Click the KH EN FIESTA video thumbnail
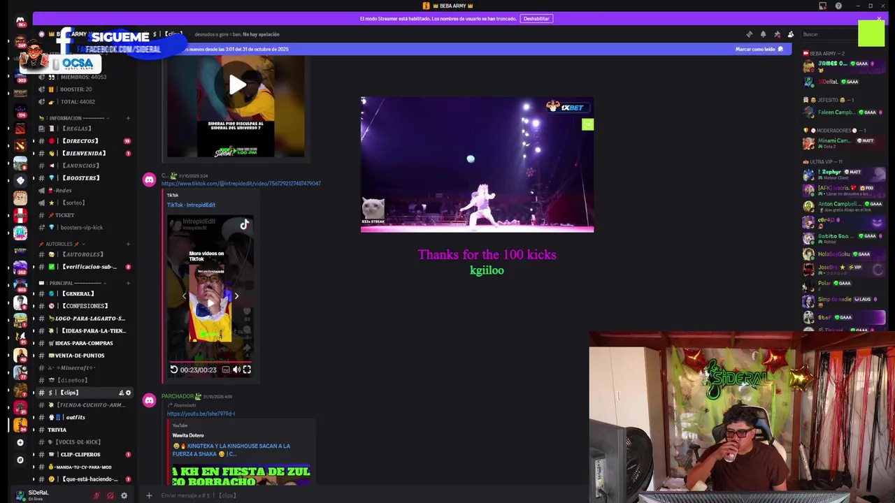The image size is (895, 503). tap(241, 475)
